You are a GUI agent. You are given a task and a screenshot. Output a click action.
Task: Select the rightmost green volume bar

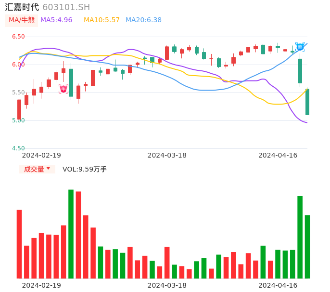pos(307,246)
